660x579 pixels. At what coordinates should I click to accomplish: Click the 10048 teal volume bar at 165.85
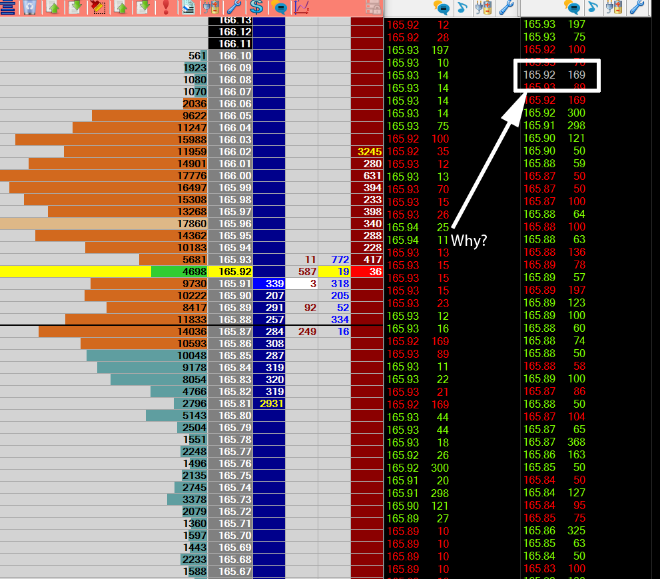click(147, 355)
